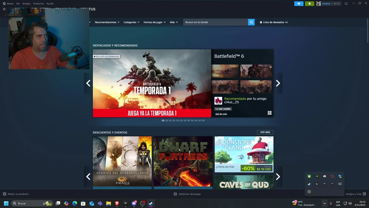This screenshot has width=369, height=208.
Task: Open Discord icon in tray overflow popup
Action: tap(325, 176)
